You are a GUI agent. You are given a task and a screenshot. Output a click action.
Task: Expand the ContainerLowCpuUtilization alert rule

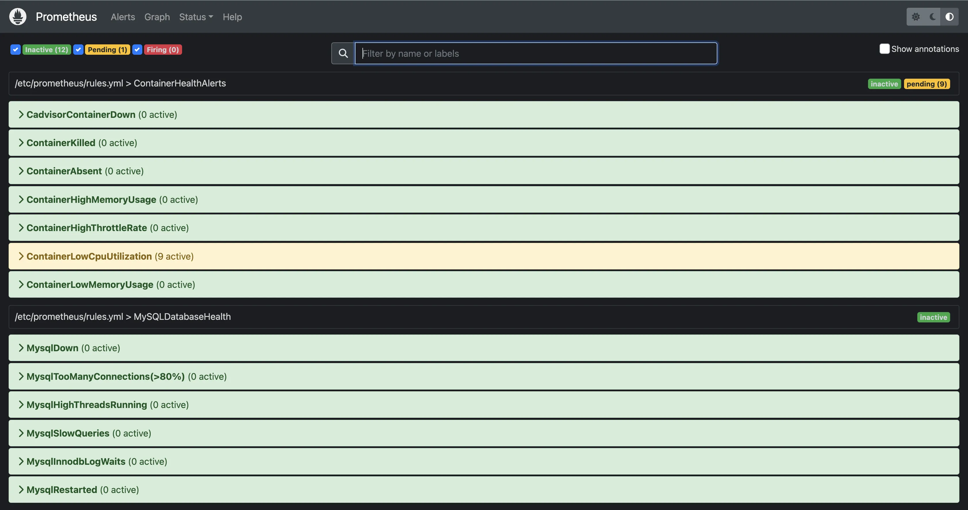(x=89, y=256)
